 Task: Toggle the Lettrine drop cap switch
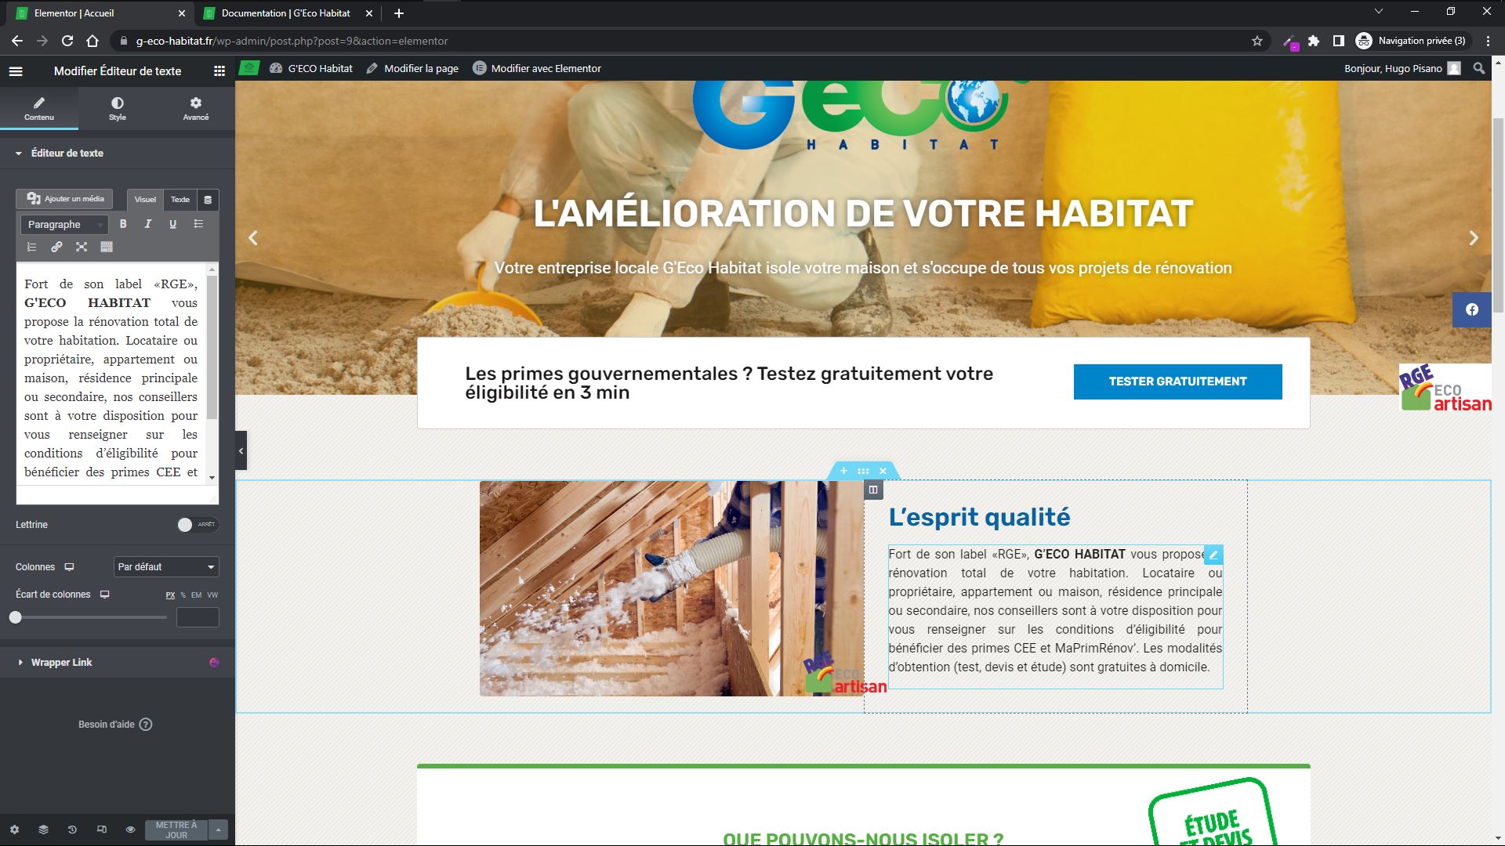[x=197, y=525]
